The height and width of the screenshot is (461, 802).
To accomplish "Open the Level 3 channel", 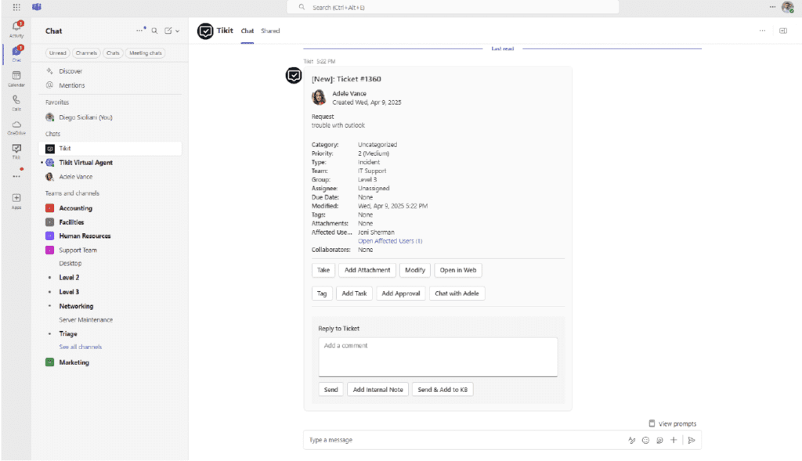I will click(x=69, y=292).
